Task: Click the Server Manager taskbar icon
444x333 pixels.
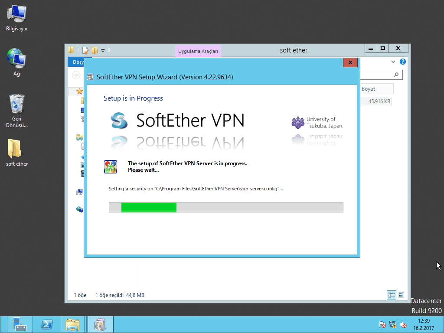Action: (x=20, y=324)
